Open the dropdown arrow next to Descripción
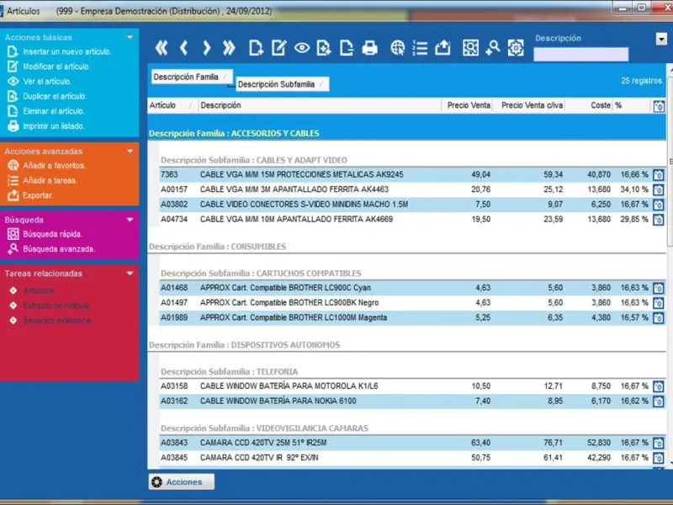The height and width of the screenshot is (505, 673). pos(661,39)
